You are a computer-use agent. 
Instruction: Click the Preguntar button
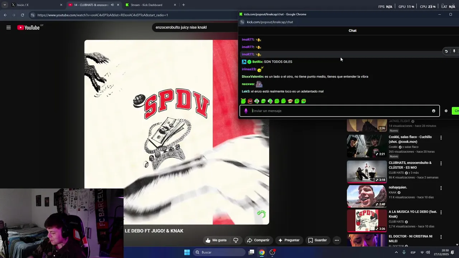[289, 240]
